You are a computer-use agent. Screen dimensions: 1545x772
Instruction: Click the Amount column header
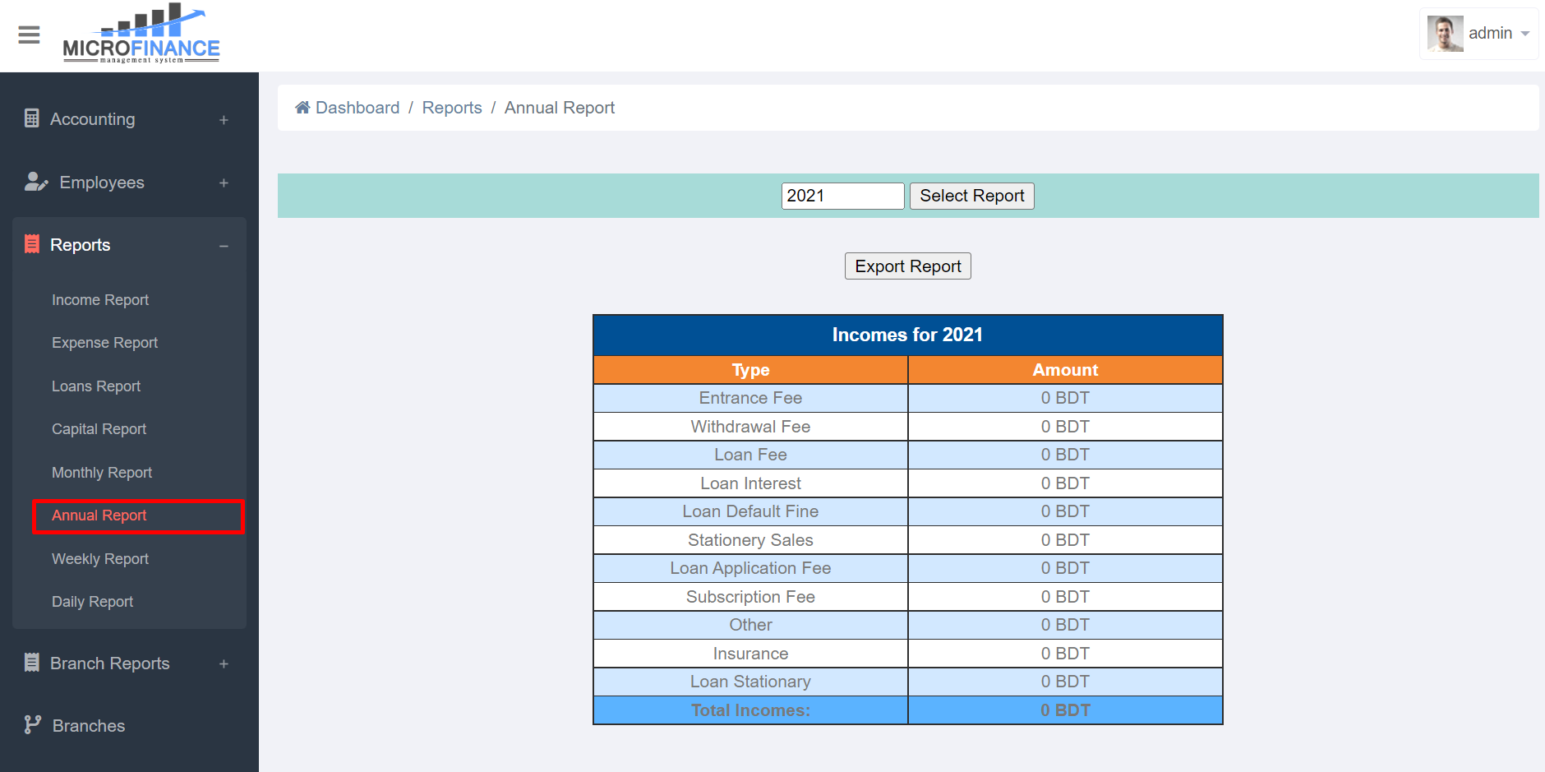click(1065, 370)
